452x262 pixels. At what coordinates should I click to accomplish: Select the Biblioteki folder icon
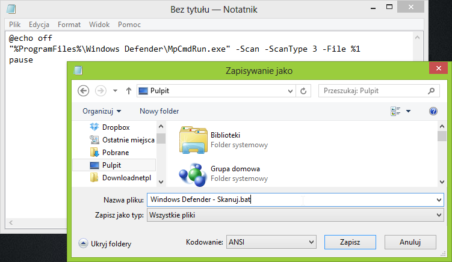tap(193, 140)
